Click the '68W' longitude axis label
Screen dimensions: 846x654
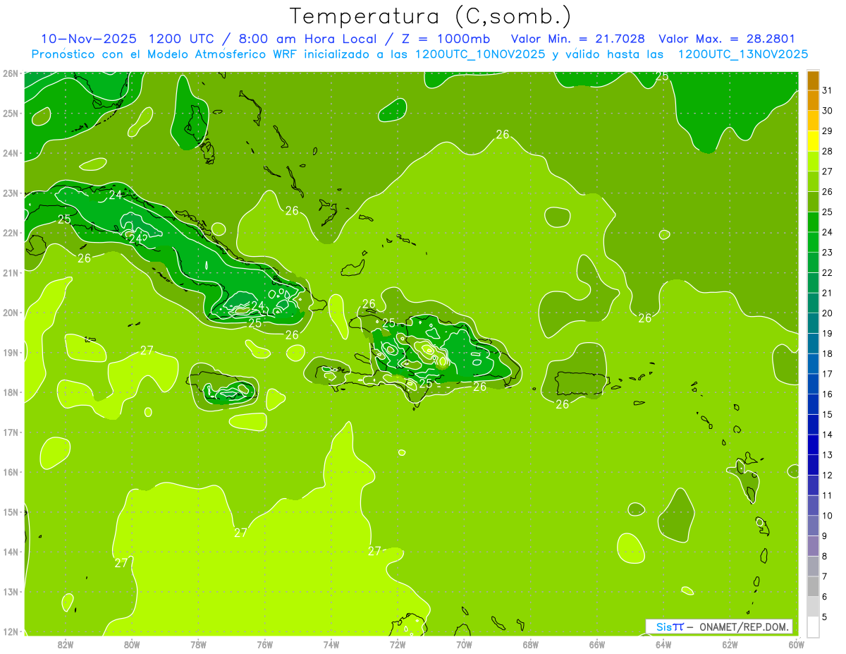[531, 644]
